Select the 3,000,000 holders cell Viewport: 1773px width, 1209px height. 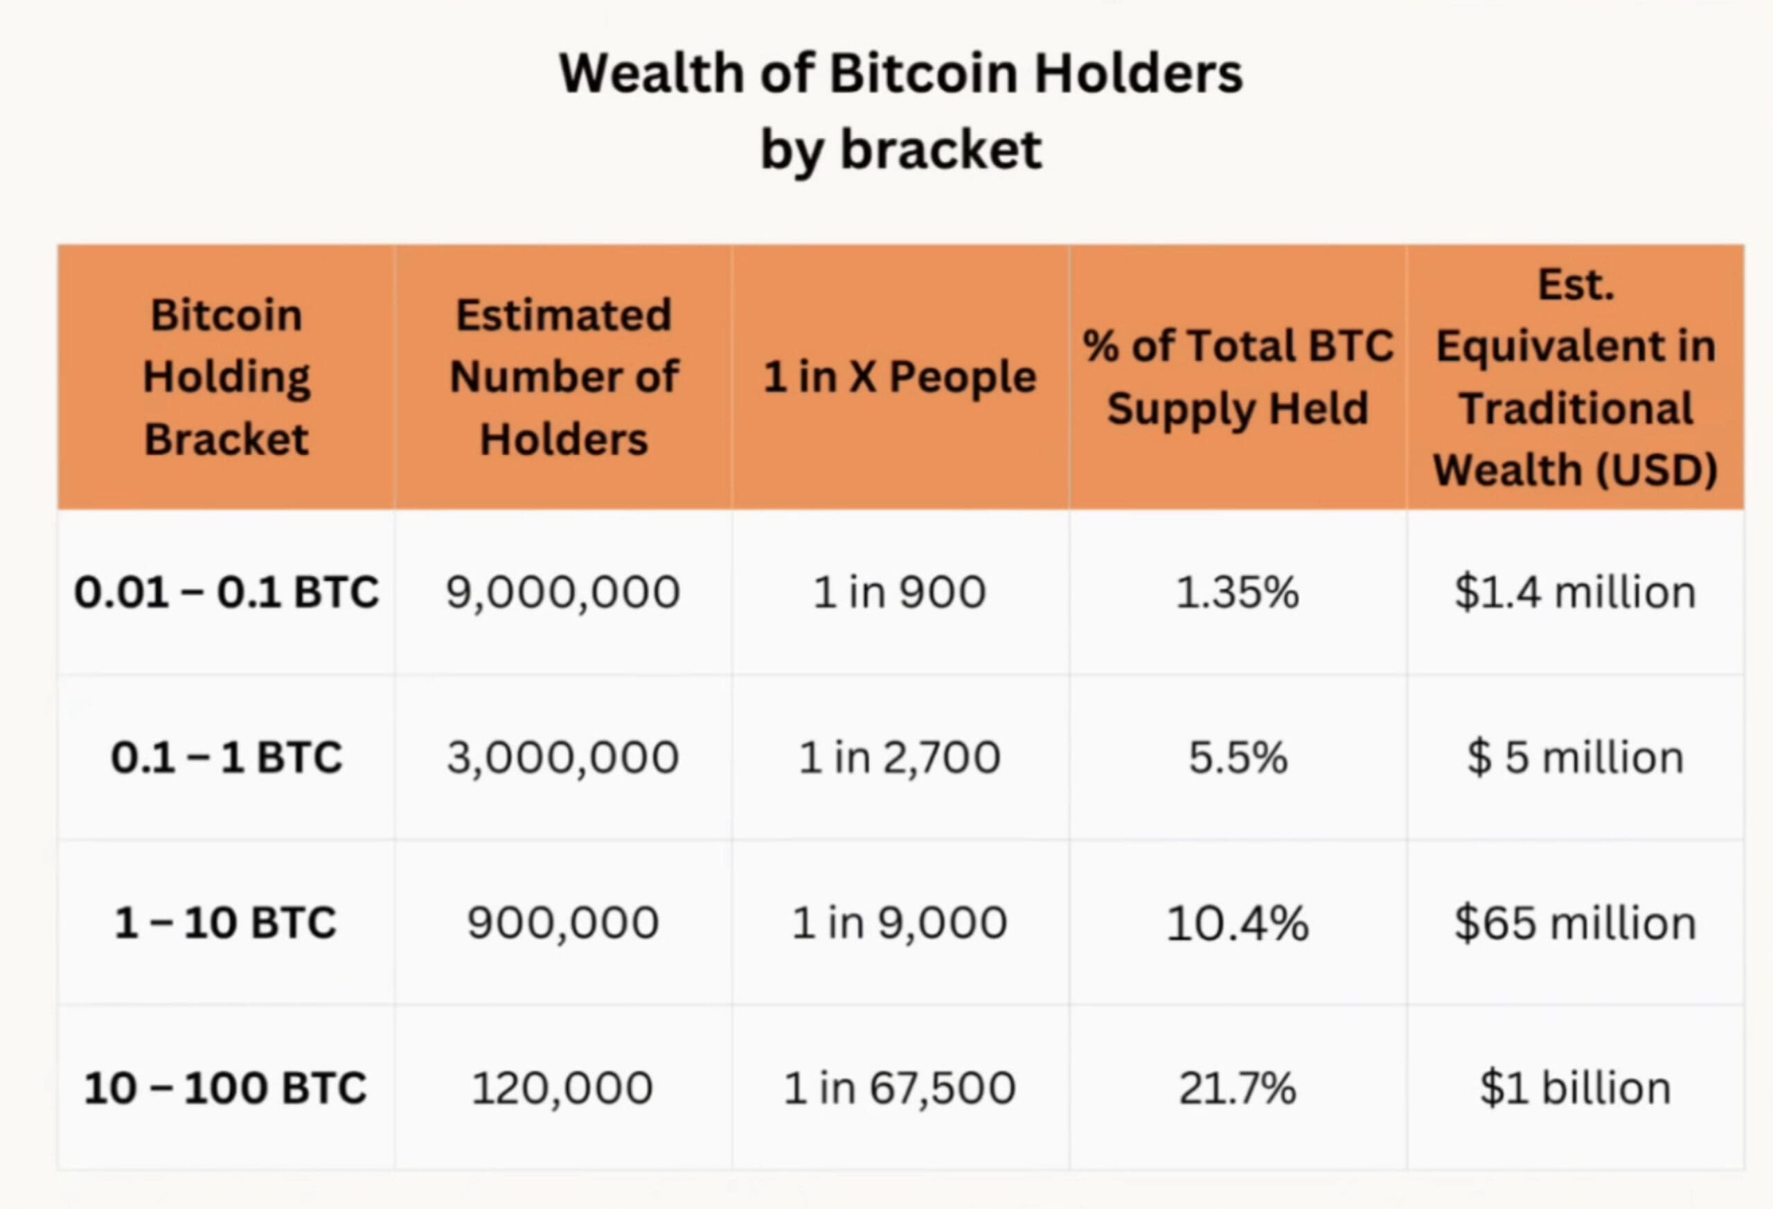coord(563,758)
